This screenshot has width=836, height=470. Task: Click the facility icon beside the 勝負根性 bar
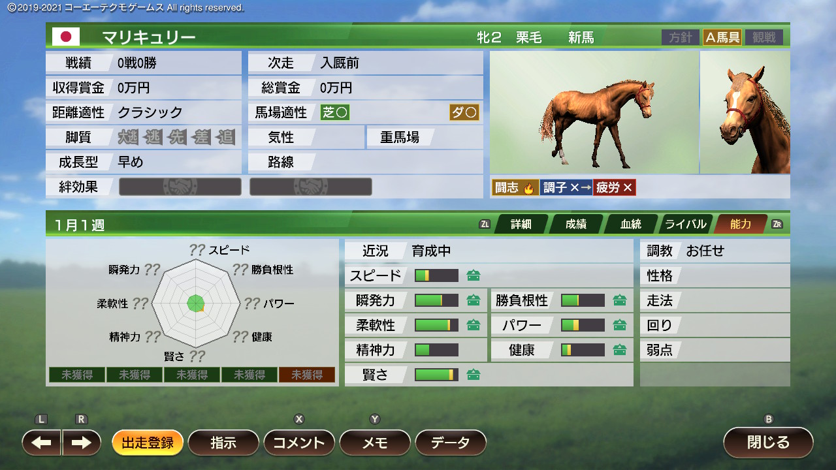[x=620, y=300]
